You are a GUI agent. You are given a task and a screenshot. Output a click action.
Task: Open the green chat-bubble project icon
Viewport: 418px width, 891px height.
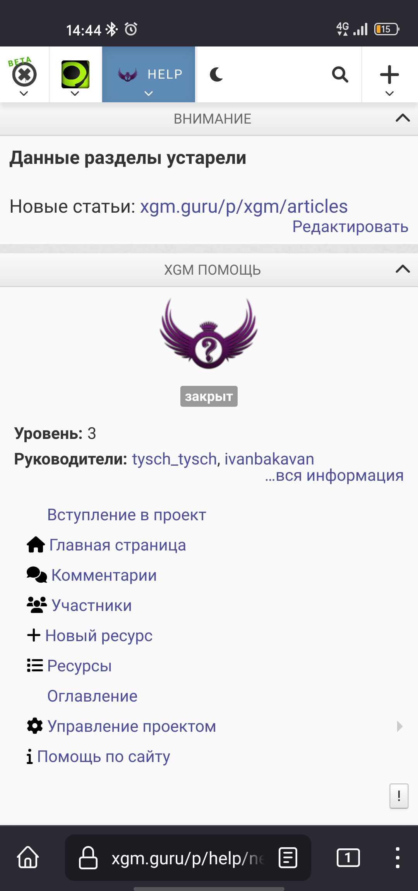[75, 74]
